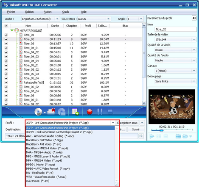Click the file list scrollbar down arrow
This screenshot has width=199, height=187.
click(144, 103)
